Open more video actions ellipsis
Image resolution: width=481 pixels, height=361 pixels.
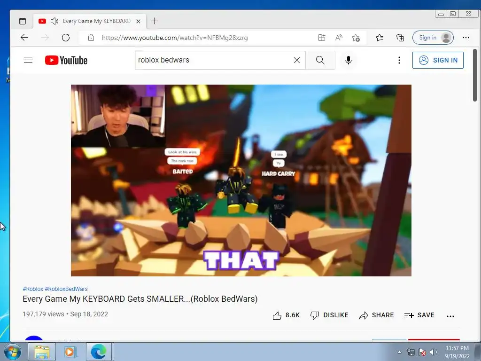click(x=450, y=316)
